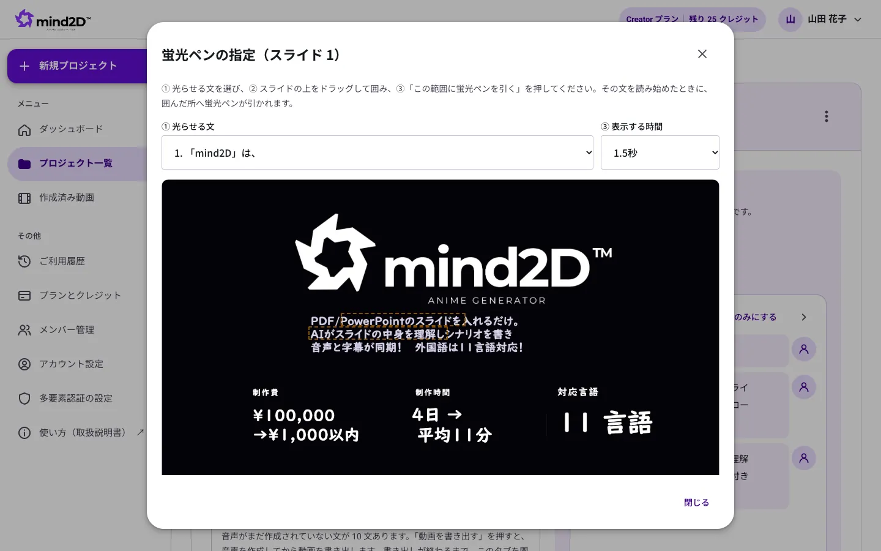Click the user circle icon beside アカウント設定
Screen dimensions: 881x551
(24, 364)
